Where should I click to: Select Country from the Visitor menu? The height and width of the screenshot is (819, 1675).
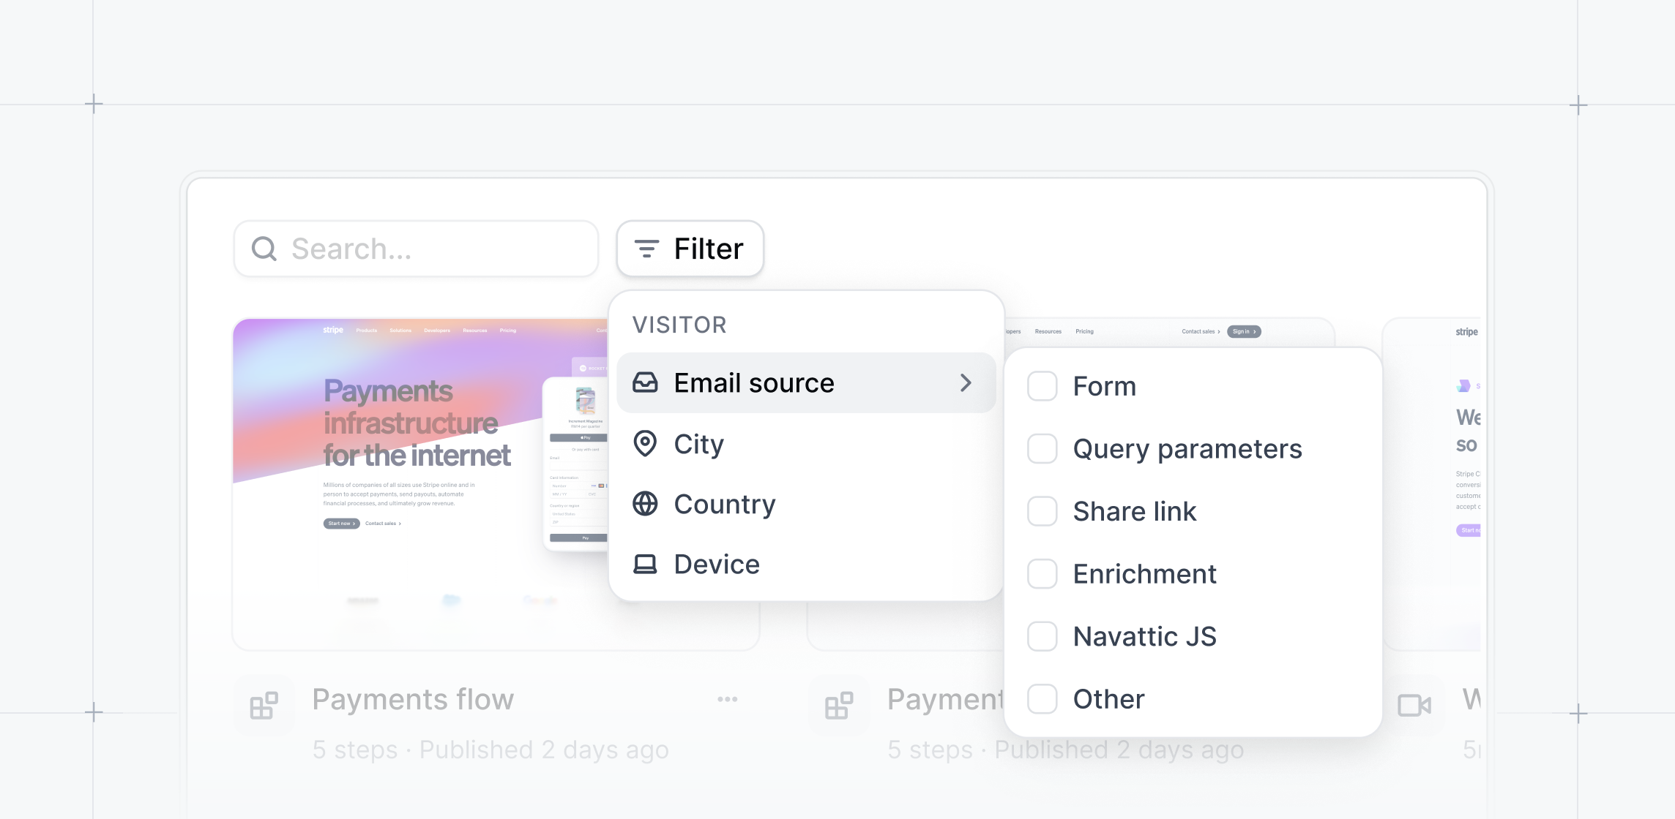pyautogui.click(x=725, y=504)
